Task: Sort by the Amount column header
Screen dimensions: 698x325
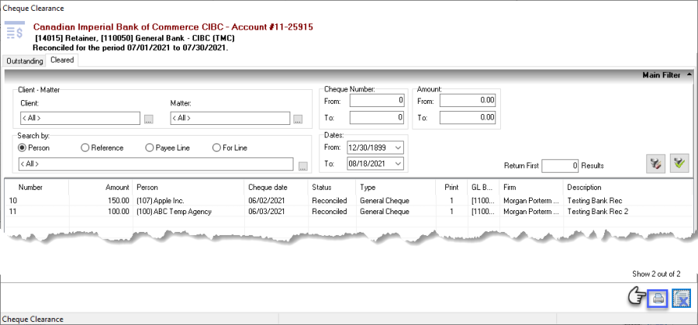Action: click(101, 188)
